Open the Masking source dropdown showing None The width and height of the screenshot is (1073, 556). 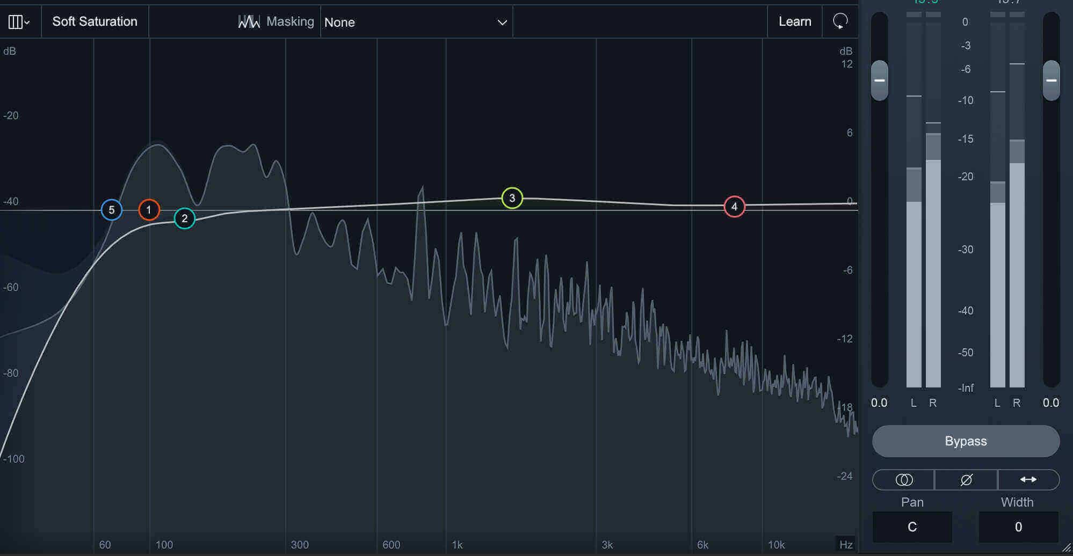416,22
